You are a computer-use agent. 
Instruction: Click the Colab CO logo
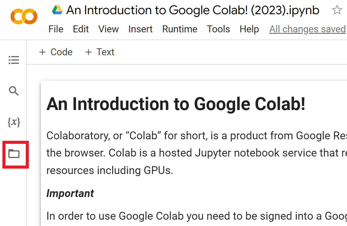click(24, 16)
